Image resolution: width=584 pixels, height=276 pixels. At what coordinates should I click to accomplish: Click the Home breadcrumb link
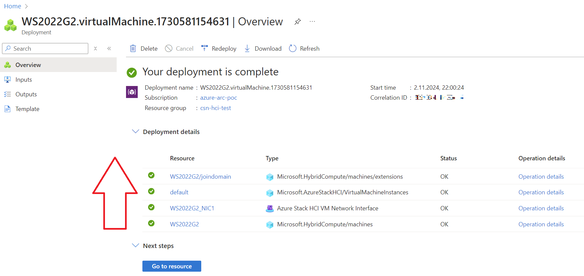coord(13,6)
